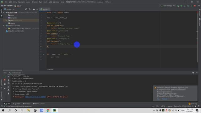Toggle the SciView tool window from the right stripe
The image size is (201, 113).
pos(200,13)
